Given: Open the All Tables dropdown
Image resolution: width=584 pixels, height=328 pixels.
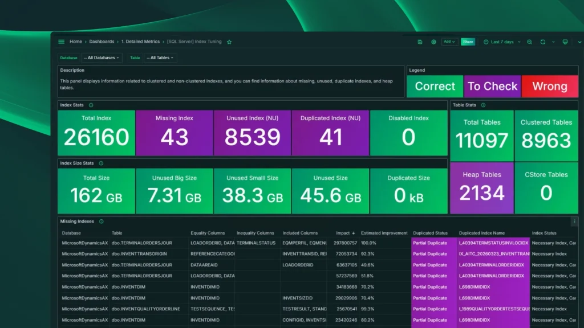Looking at the screenshot, I should click(x=160, y=58).
